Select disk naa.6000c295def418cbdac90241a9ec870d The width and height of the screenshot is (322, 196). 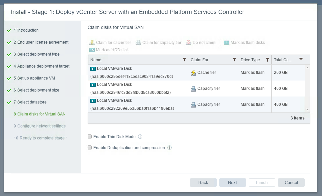pos(138,73)
